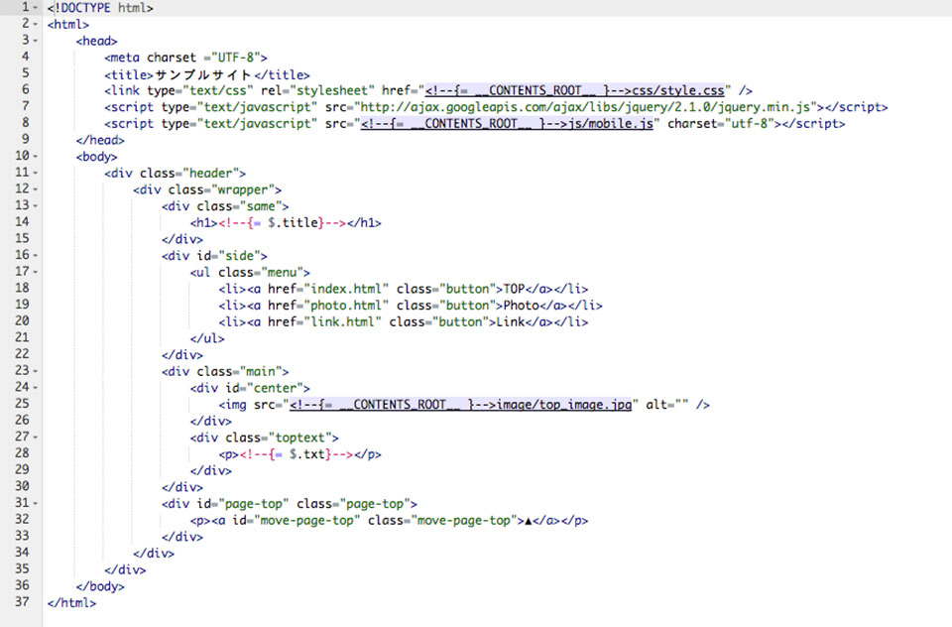Click the jquery.min.js googleapis URL
Image resolution: width=952 pixels, height=627 pixels.
point(586,107)
